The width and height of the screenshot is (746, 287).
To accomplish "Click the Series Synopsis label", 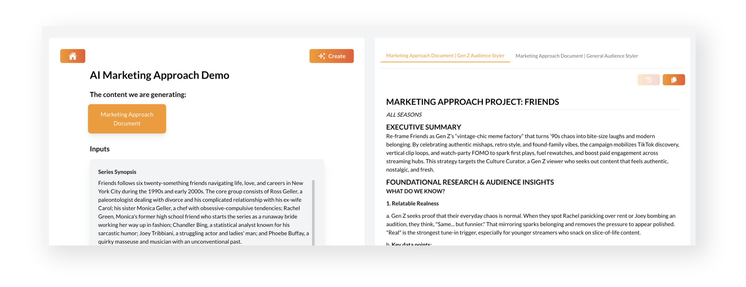I will pos(117,172).
